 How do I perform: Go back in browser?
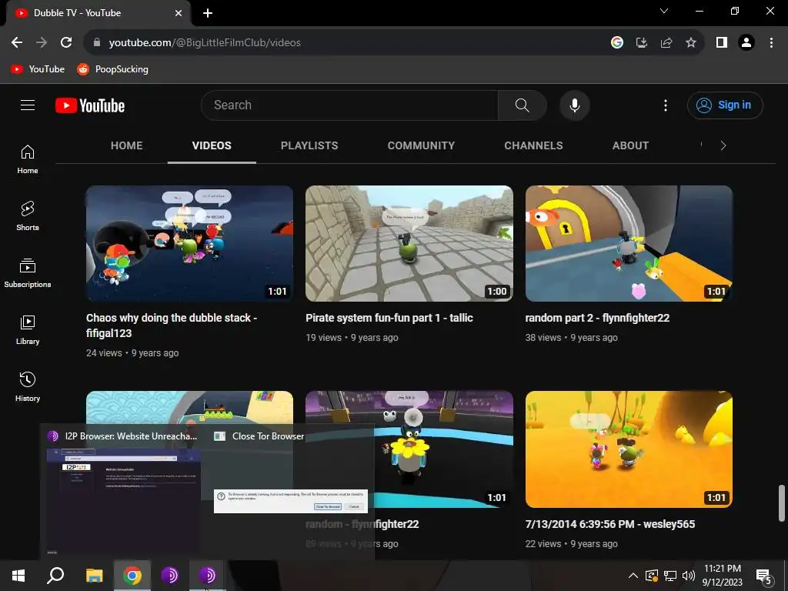click(17, 42)
